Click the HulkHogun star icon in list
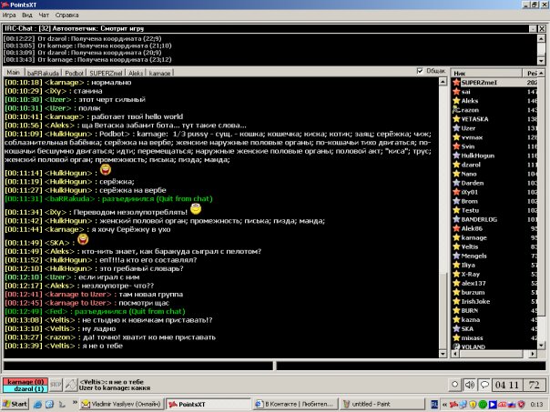This screenshot has height=412, width=550. click(458, 157)
